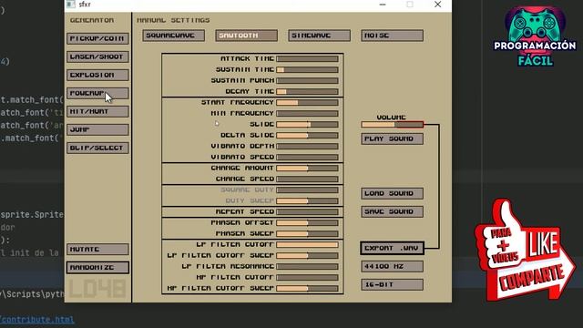
Task: Set the Vibrato Depth slider
Action: click(x=308, y=146)
